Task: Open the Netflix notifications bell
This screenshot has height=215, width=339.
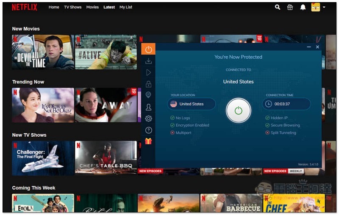Action: (303, 7)
